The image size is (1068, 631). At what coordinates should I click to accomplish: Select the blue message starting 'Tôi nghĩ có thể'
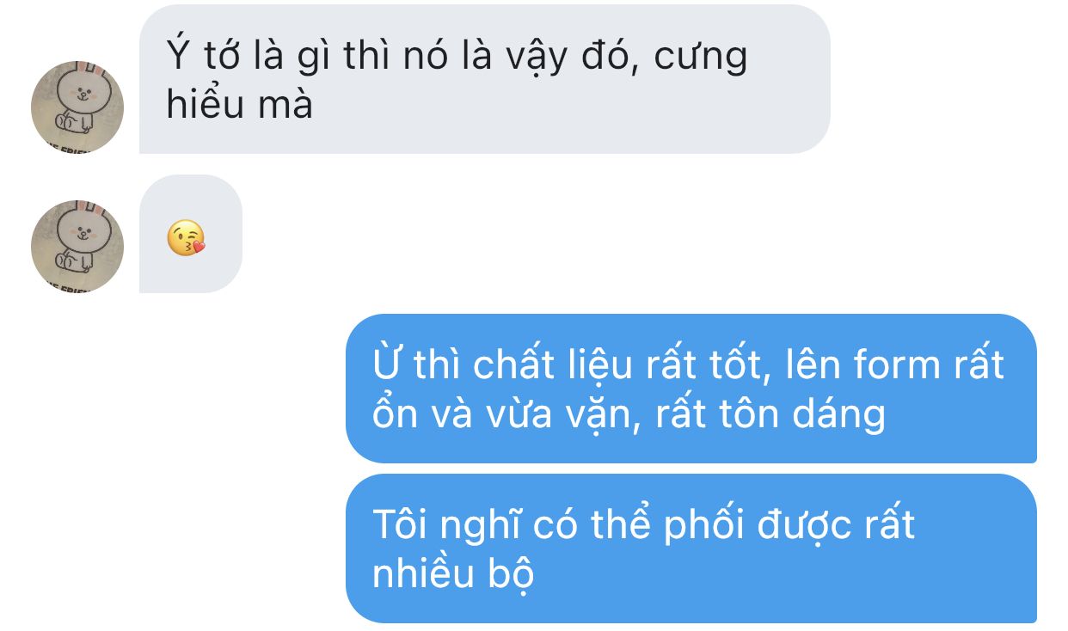691,548
